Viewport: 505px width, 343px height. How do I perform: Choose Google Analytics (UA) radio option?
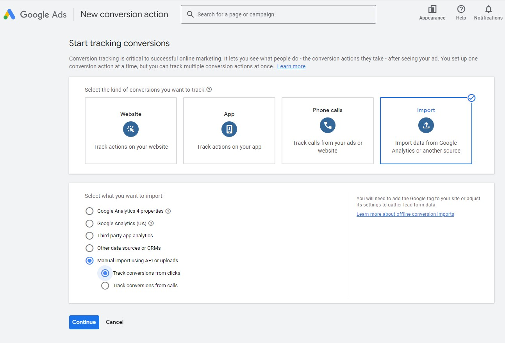[x=89, y=224]
